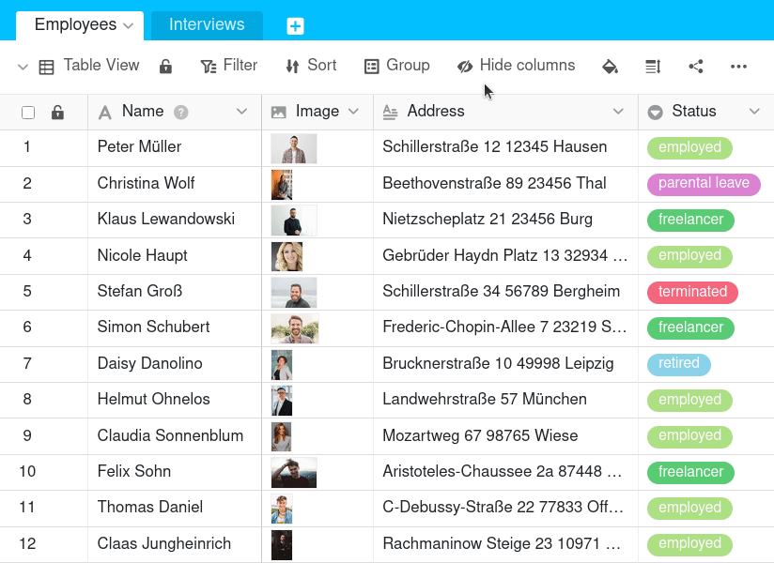
Task: Click the lock icon in header row
Action: pyautogui.click(x=57, y=113)
